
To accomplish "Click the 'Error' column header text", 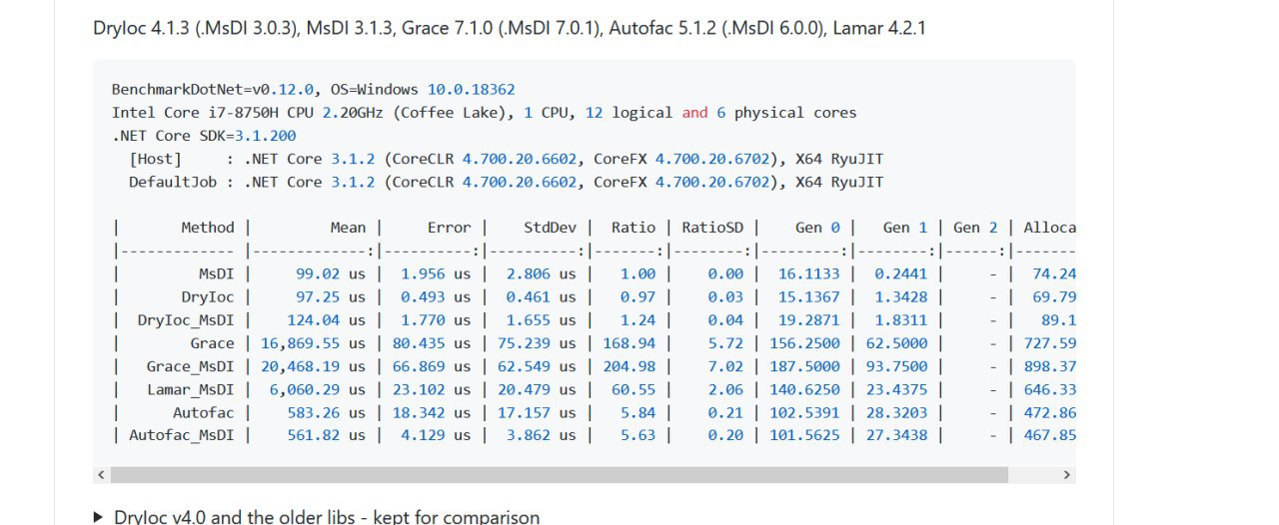I will pyautogui.click(x=449, y=228).
